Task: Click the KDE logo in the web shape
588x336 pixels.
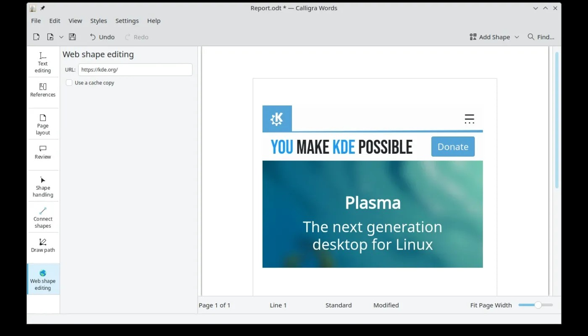Action: 277,118
